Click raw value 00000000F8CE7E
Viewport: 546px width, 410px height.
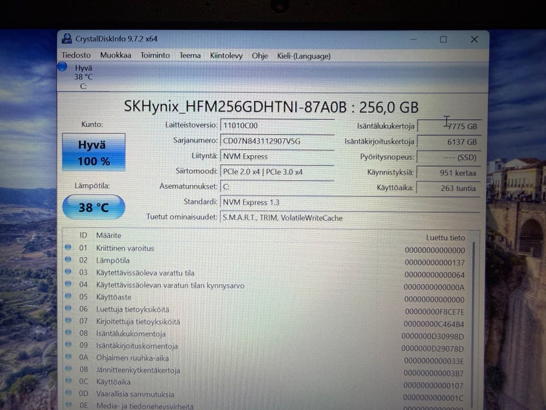435,311
